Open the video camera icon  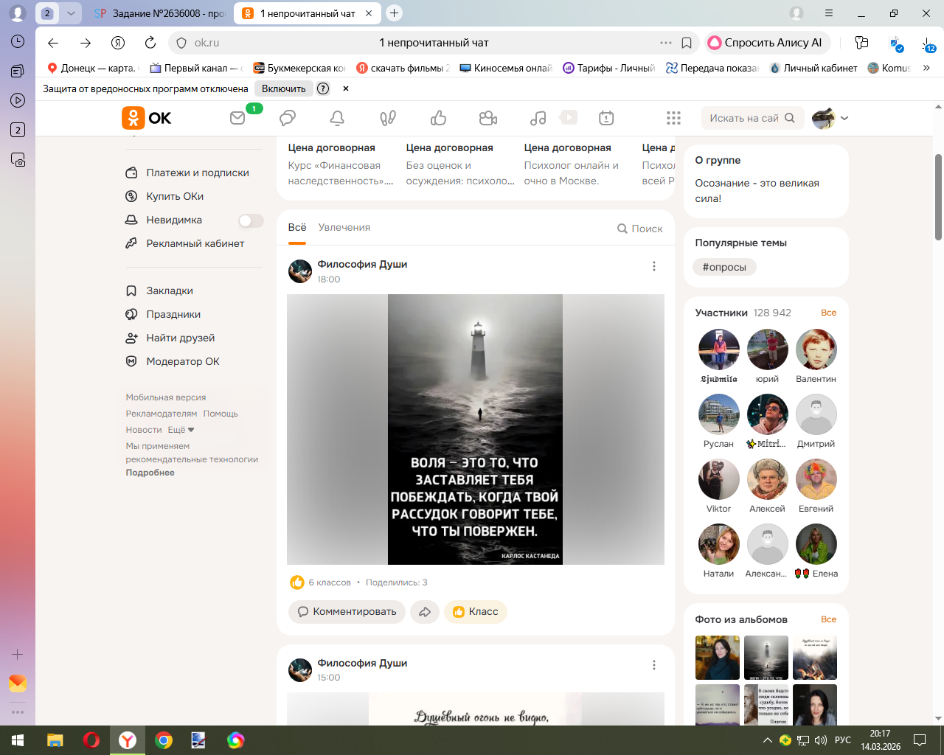[487, 118]
